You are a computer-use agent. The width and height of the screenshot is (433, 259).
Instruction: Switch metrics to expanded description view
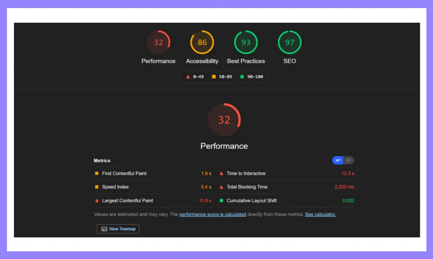click(348, 160)
